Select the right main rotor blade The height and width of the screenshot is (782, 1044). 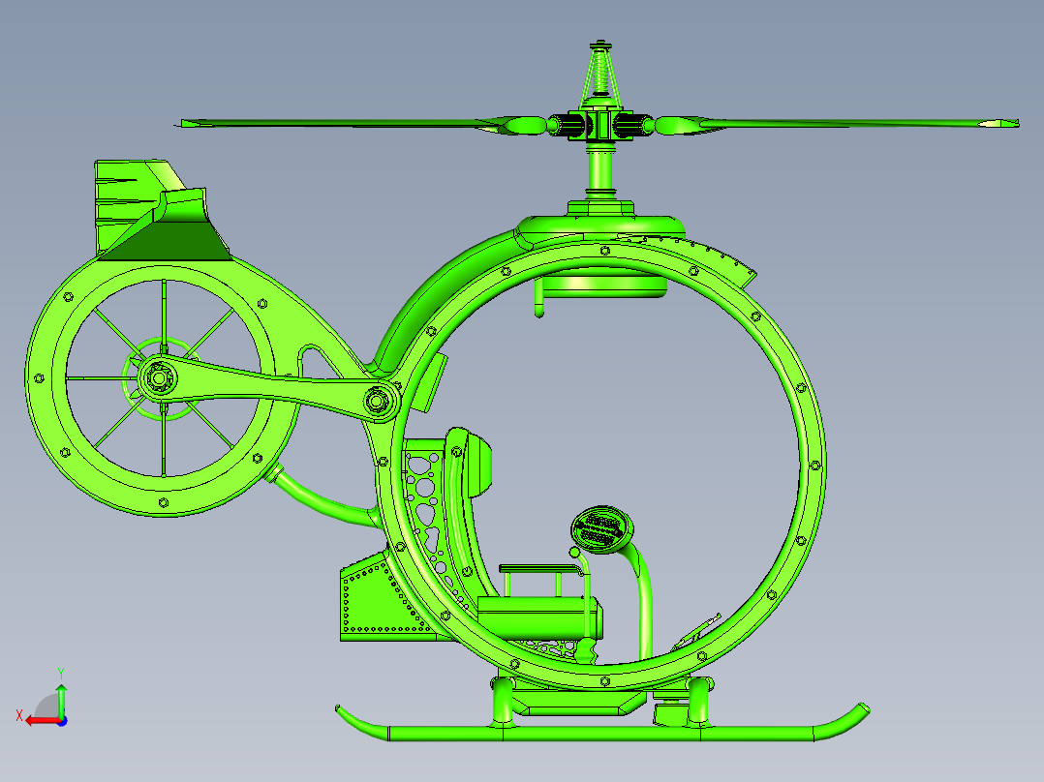click(837, 125)
